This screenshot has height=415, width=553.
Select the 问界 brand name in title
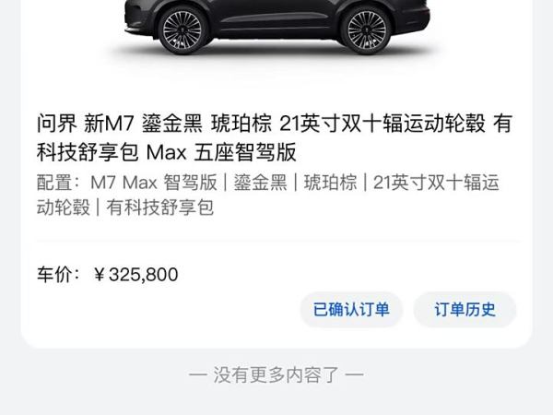pyautogui.click(x=57, y=124)
